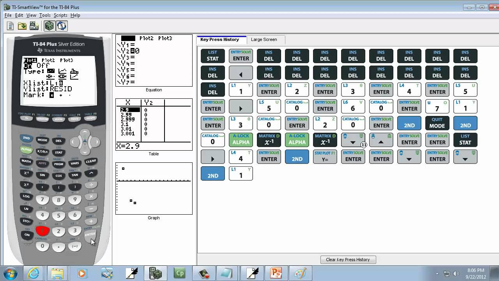499x281 pixels.
Task: Click the Y= key on the calculator
Action: coord(26,118)
